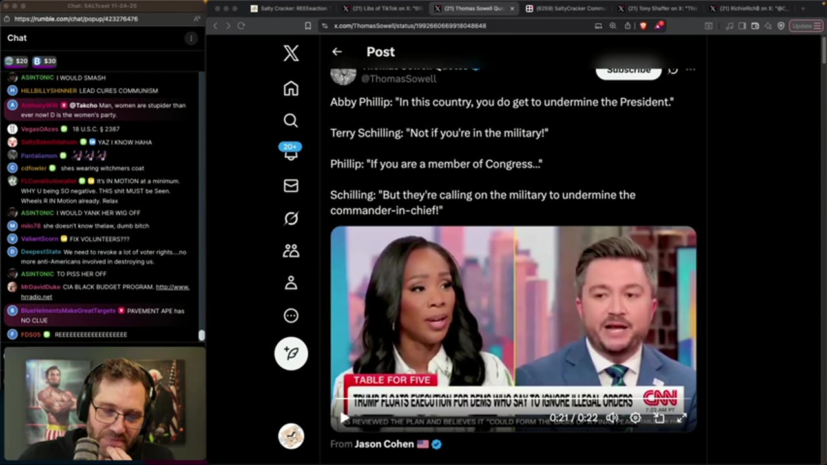Expand the video to fullscreen
827x465 pixels.
(681, 418)
